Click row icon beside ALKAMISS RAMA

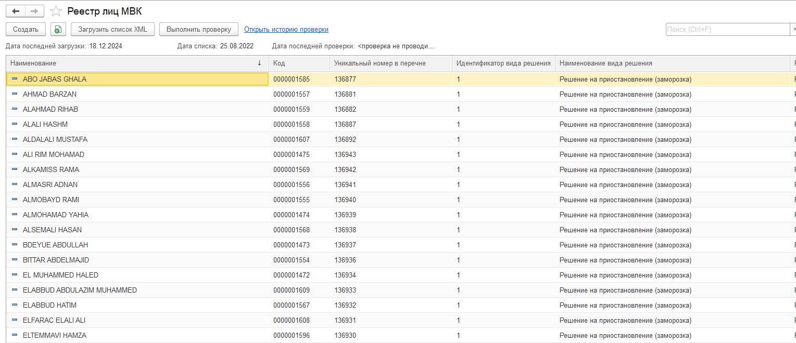(15, 169)
